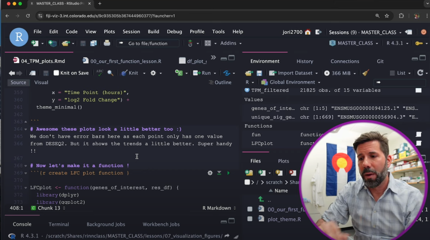Toggle the document Outline
This screenshot has height=240, width=430.
coord(220,83)
